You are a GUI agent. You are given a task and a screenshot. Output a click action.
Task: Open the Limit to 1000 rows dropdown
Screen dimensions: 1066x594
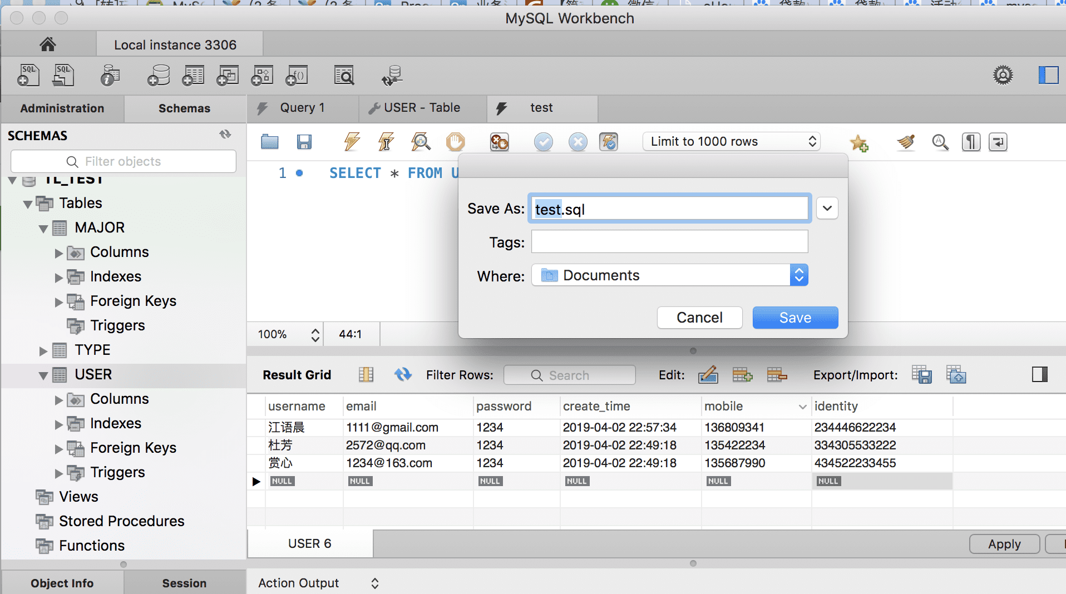(x=731, y=142)
